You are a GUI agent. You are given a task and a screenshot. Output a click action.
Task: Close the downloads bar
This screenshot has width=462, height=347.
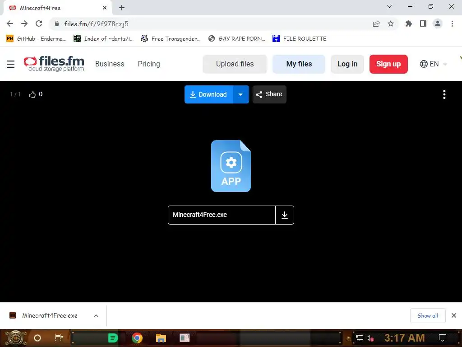454,316
